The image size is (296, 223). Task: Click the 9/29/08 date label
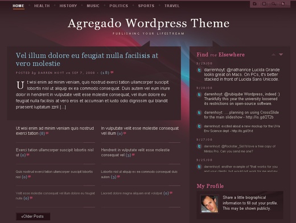[204, 63]
